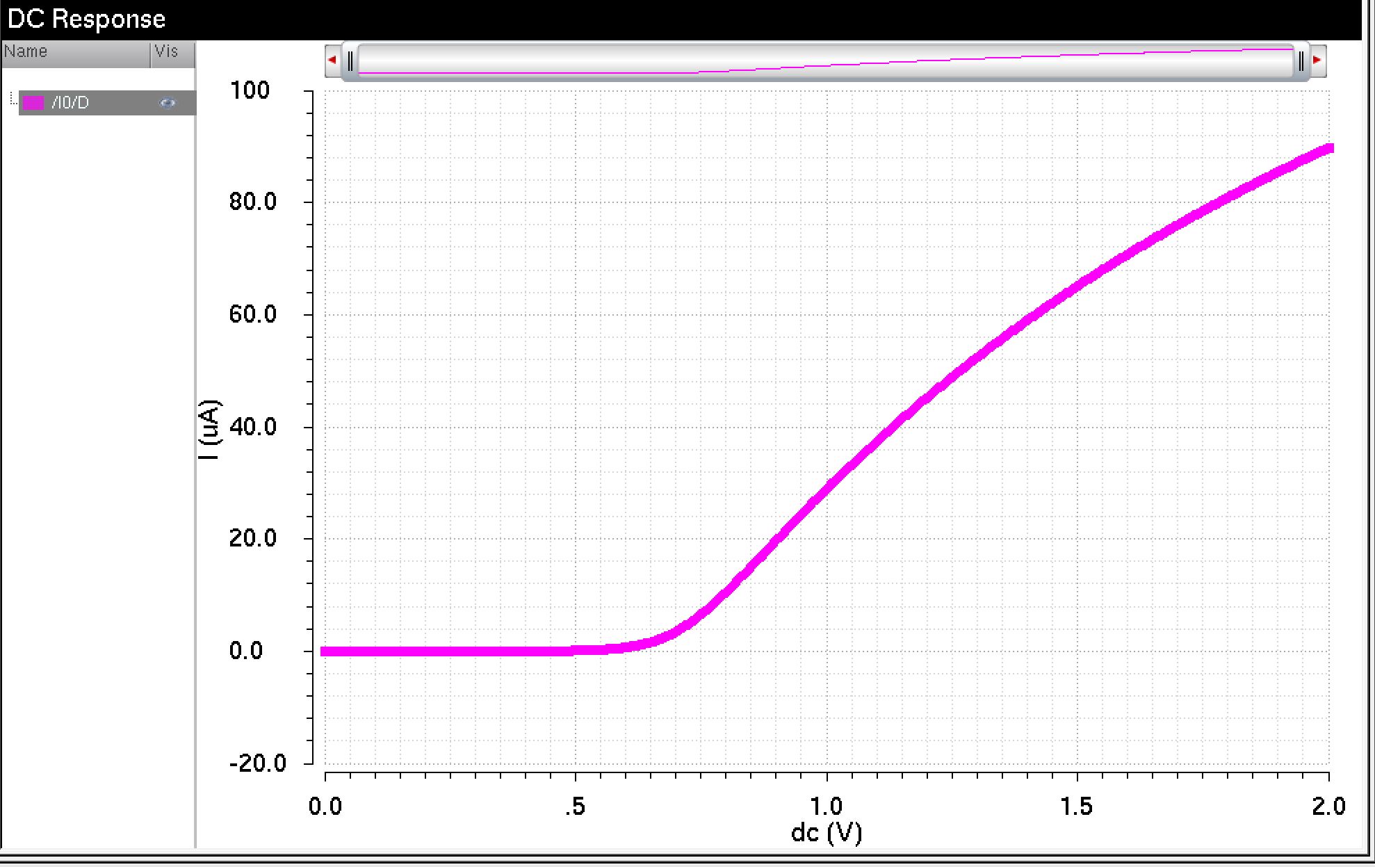
Task: Click the right handle of the zoom slider
Action: coord(1301,61)
